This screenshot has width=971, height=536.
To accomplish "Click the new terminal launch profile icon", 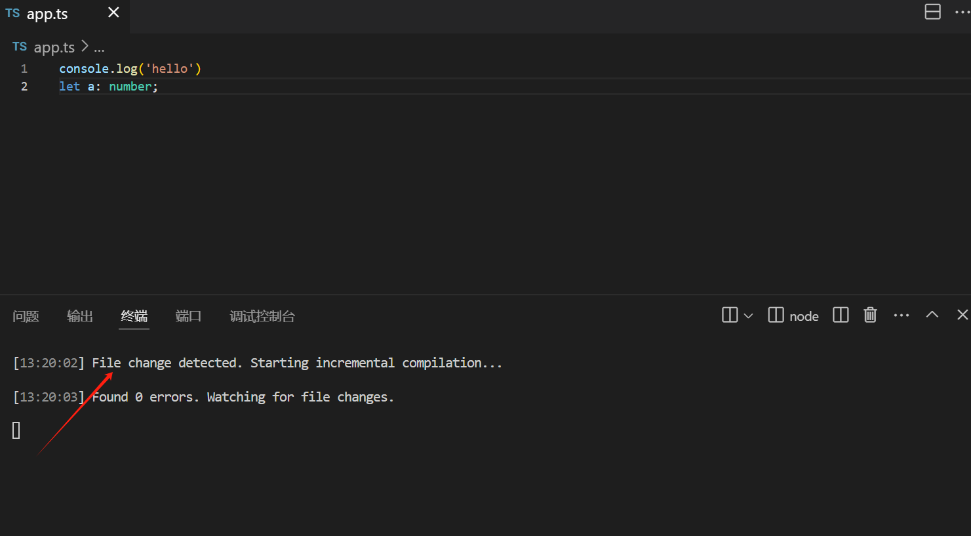I will point(730,315).
